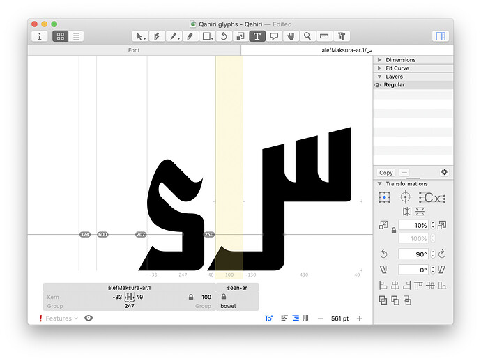The image size is (481, 361).
Task: Select the Annotation speech-bubble tool
Action: [274, 36]
